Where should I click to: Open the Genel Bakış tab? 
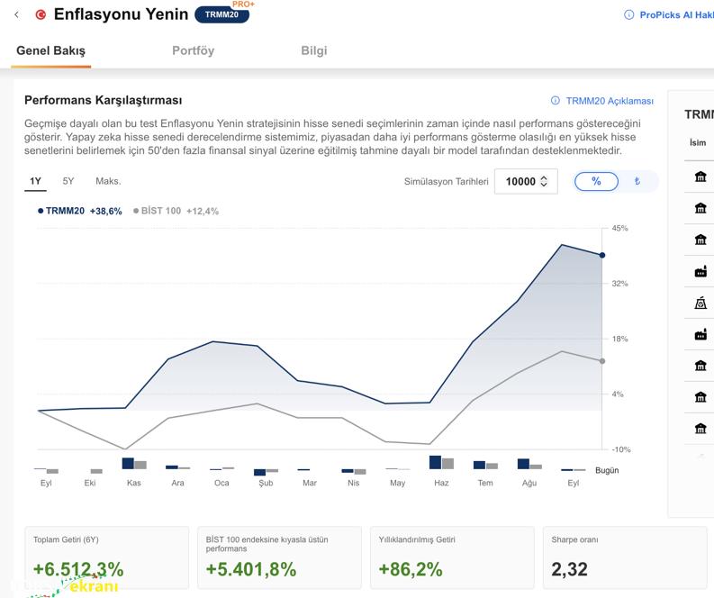51,50
